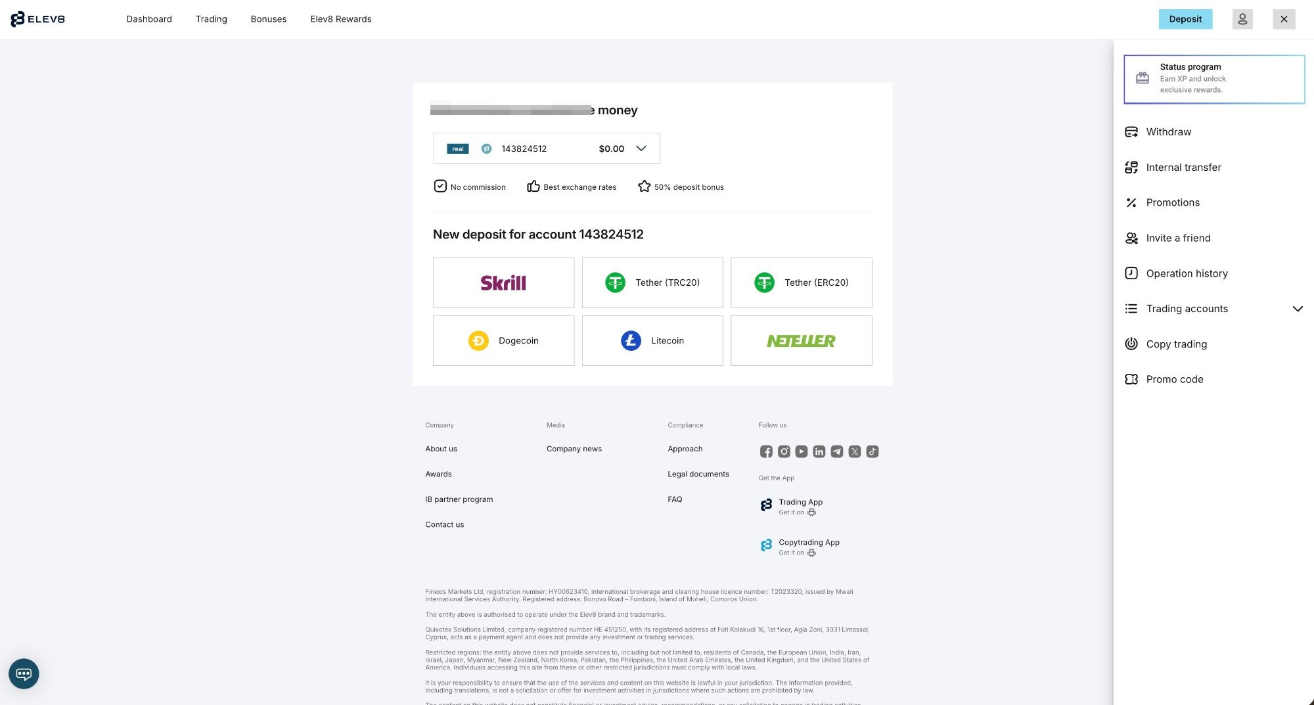Open Copy trading

click(1176, 344)
